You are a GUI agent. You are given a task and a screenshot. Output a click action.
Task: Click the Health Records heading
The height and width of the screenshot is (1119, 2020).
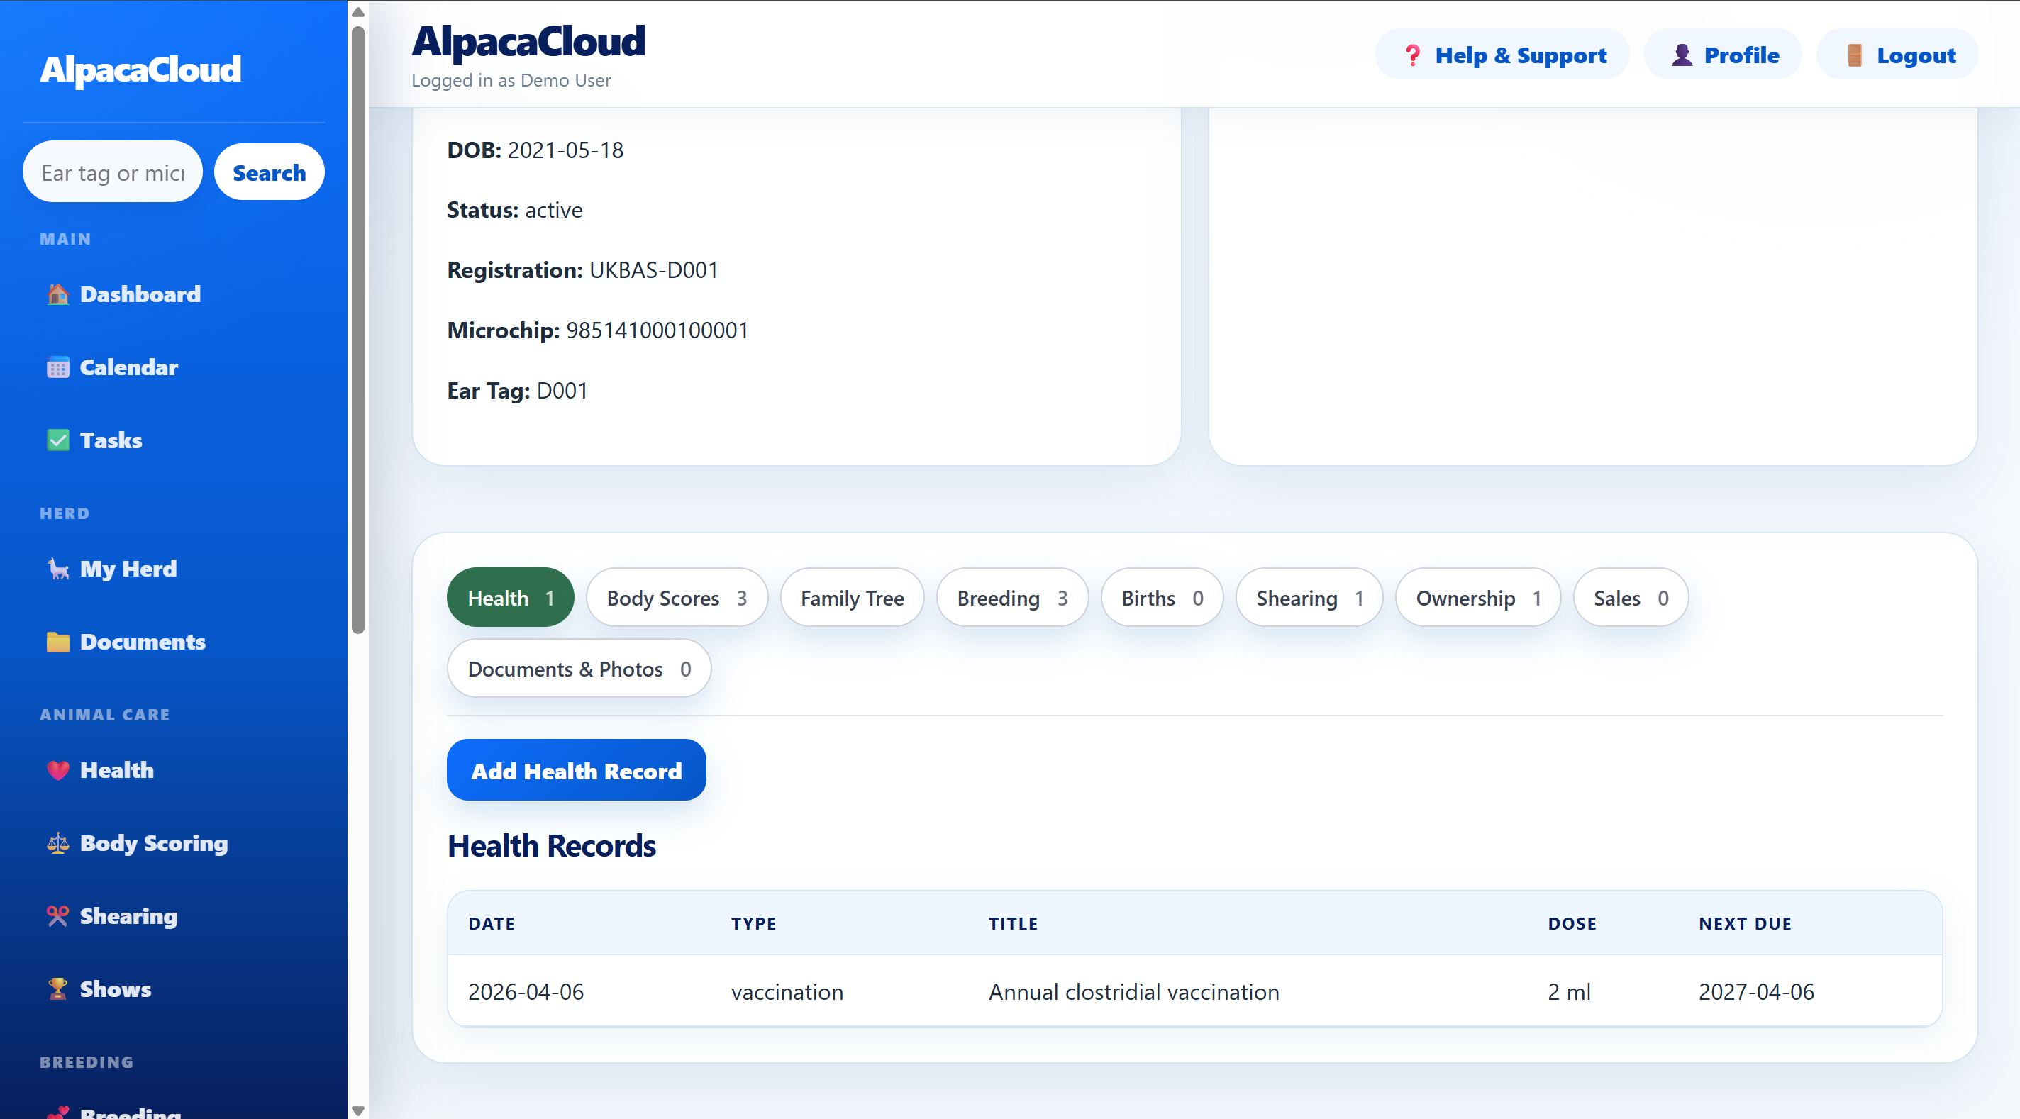pos(551,845)
